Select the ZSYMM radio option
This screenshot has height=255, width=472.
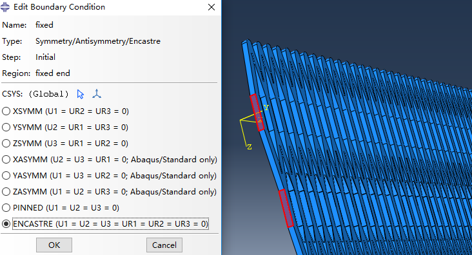6,144
